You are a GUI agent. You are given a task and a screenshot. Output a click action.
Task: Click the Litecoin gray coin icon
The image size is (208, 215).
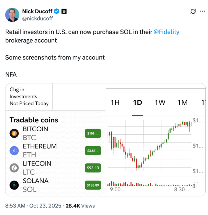coord(14,168)
